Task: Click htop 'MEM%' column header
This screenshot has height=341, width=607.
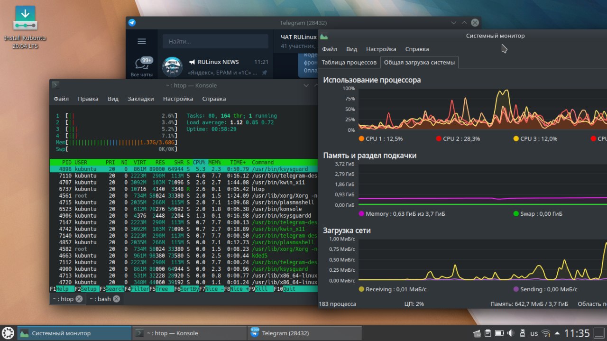Action: (214, 162)
